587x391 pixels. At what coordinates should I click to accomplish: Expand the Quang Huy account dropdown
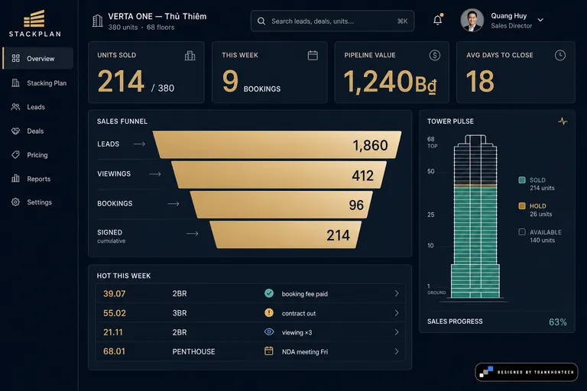click(540, 20)
